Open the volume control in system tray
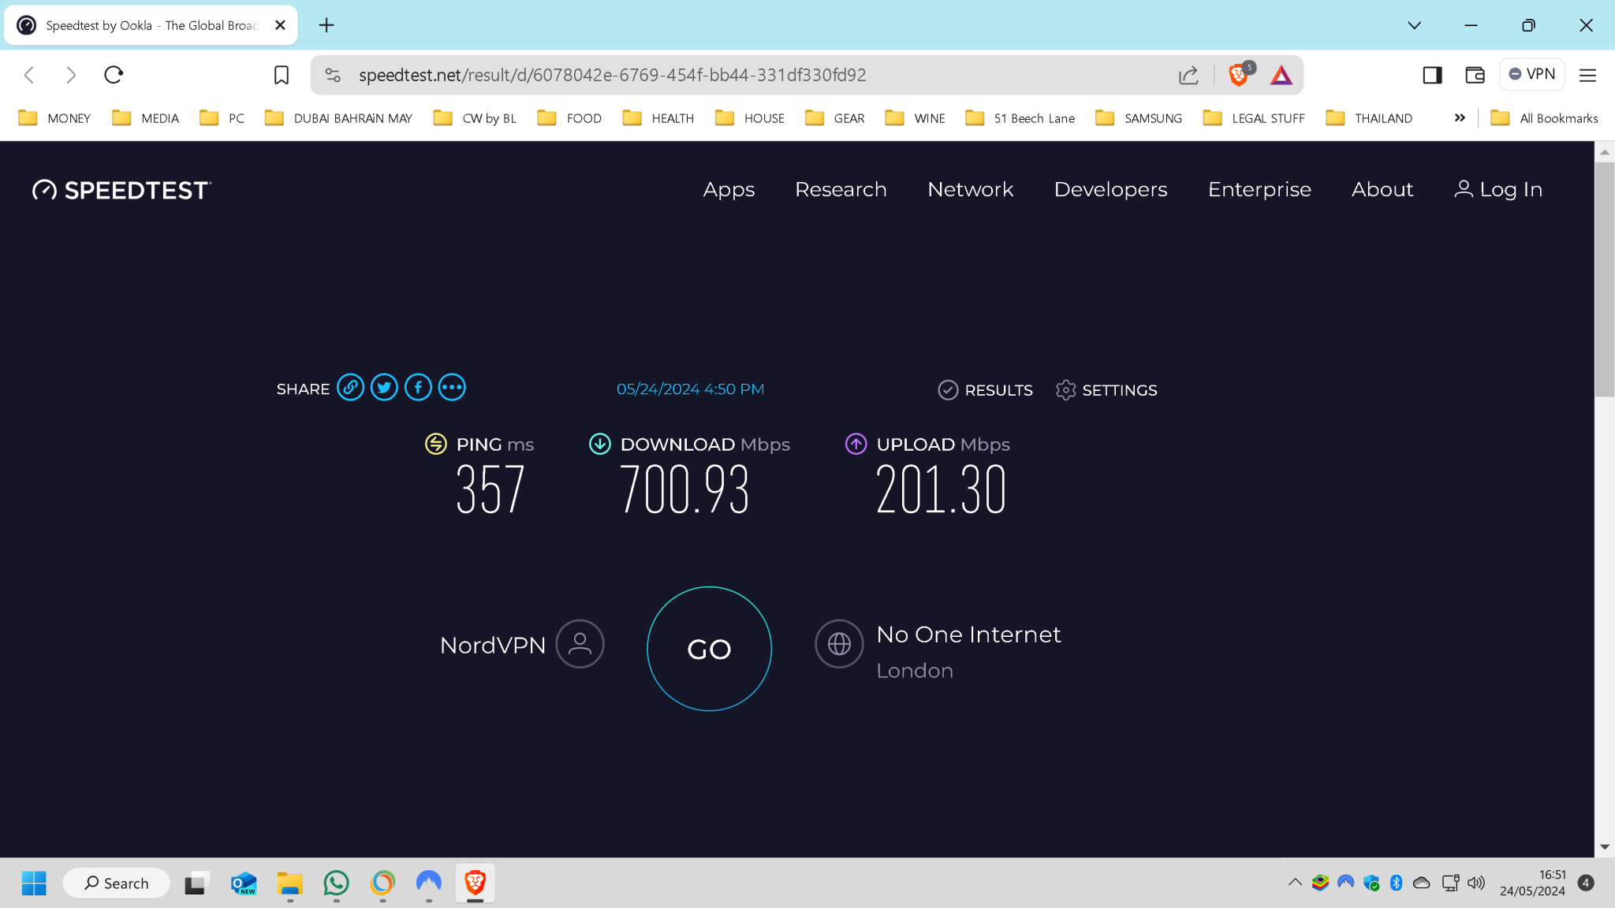The image size is (1615, 908). point(1476,883)
